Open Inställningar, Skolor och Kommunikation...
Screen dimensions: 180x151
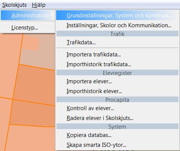(117, 25)
